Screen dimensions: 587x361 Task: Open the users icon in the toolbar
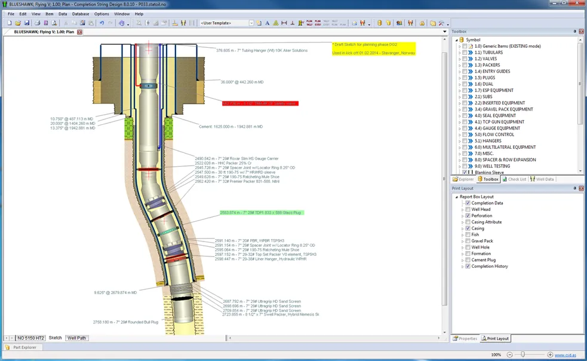[399, 23]
